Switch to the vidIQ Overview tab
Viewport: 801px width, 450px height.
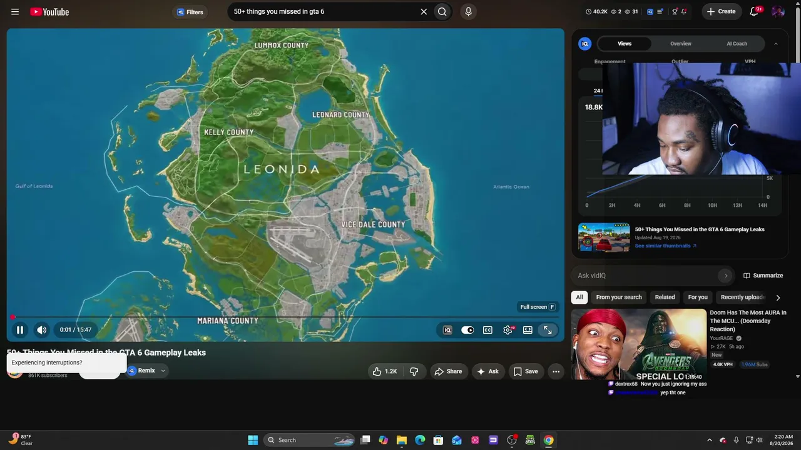(681, 44)
